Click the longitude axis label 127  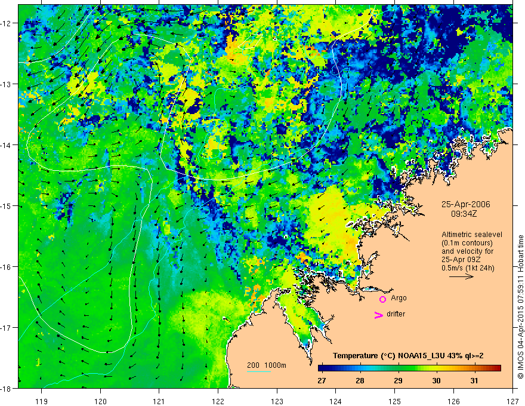pos(512,401)
